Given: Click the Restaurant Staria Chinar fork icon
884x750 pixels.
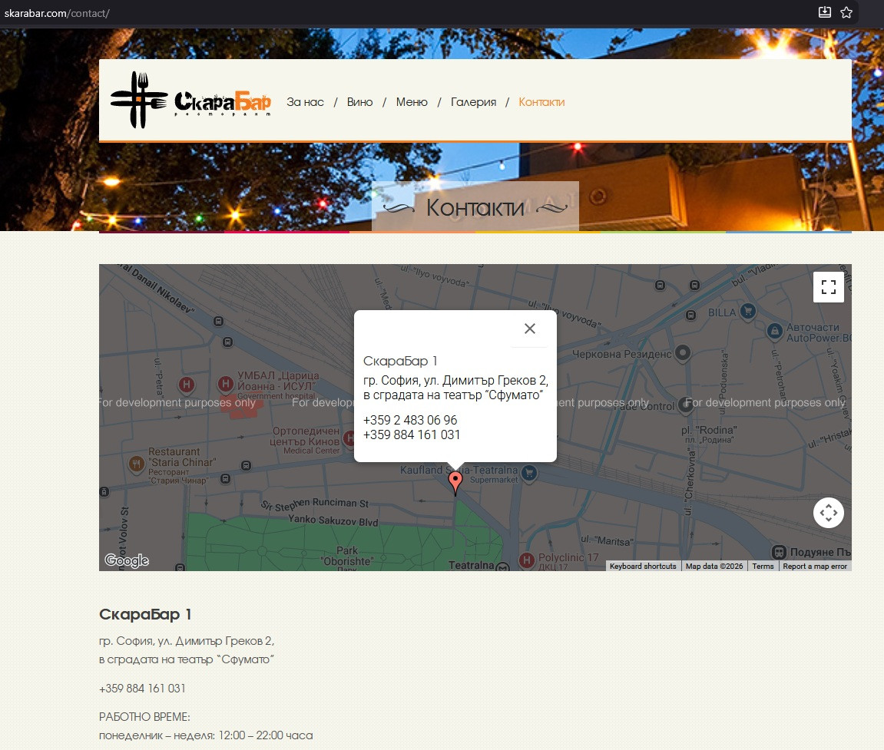Looking at the screenshot, I should click(137, 464).
